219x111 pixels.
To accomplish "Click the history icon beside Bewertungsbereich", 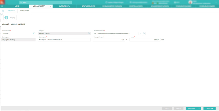I will 144,33.
